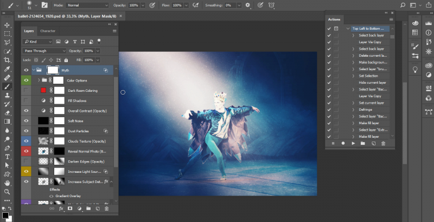This screenshot has height=222, width=434.
Task: Switch to the Character tab
Action: pyautogui.click(x=48, y=31)
